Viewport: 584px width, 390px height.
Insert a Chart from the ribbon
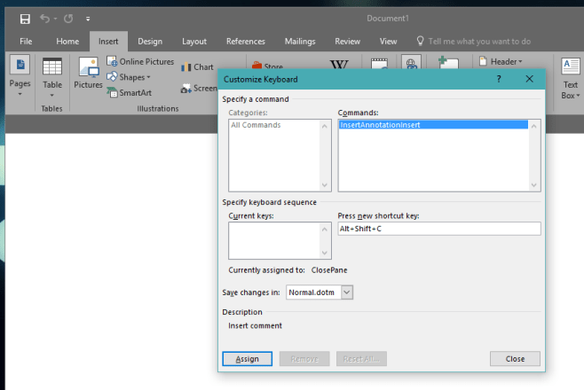(197, 67)
